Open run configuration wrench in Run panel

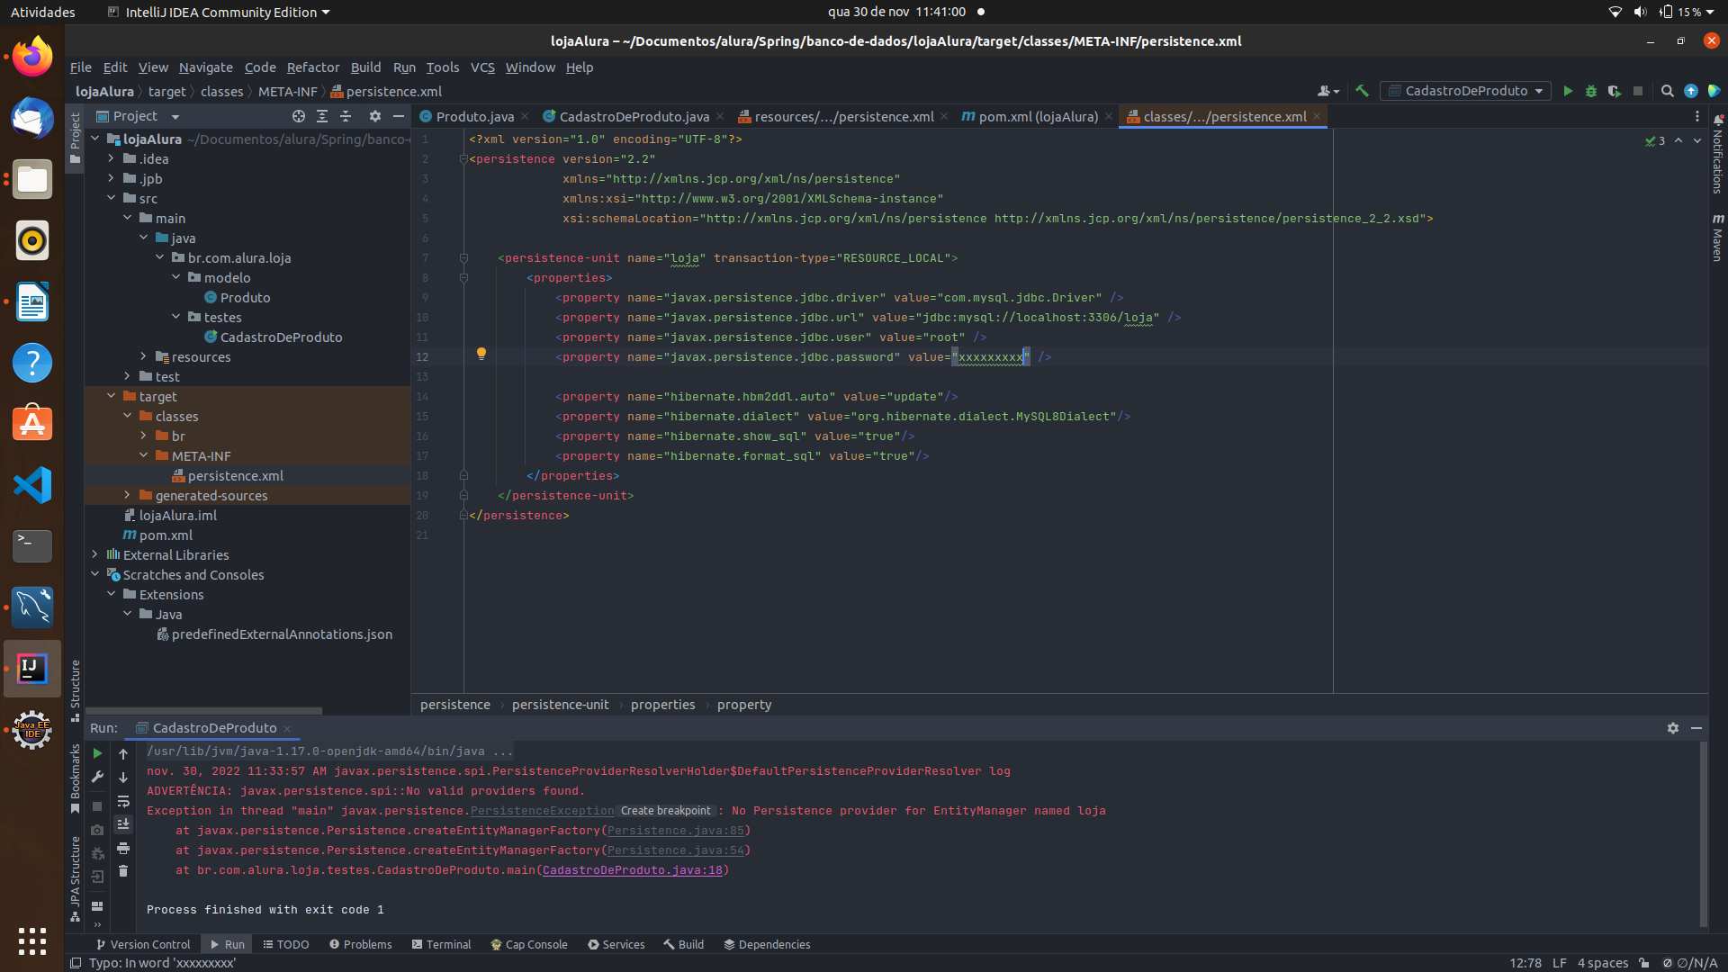[x=97, y=777]
